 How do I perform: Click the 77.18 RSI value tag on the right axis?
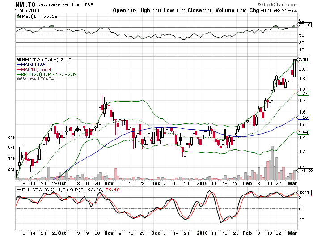click(305, 25)
